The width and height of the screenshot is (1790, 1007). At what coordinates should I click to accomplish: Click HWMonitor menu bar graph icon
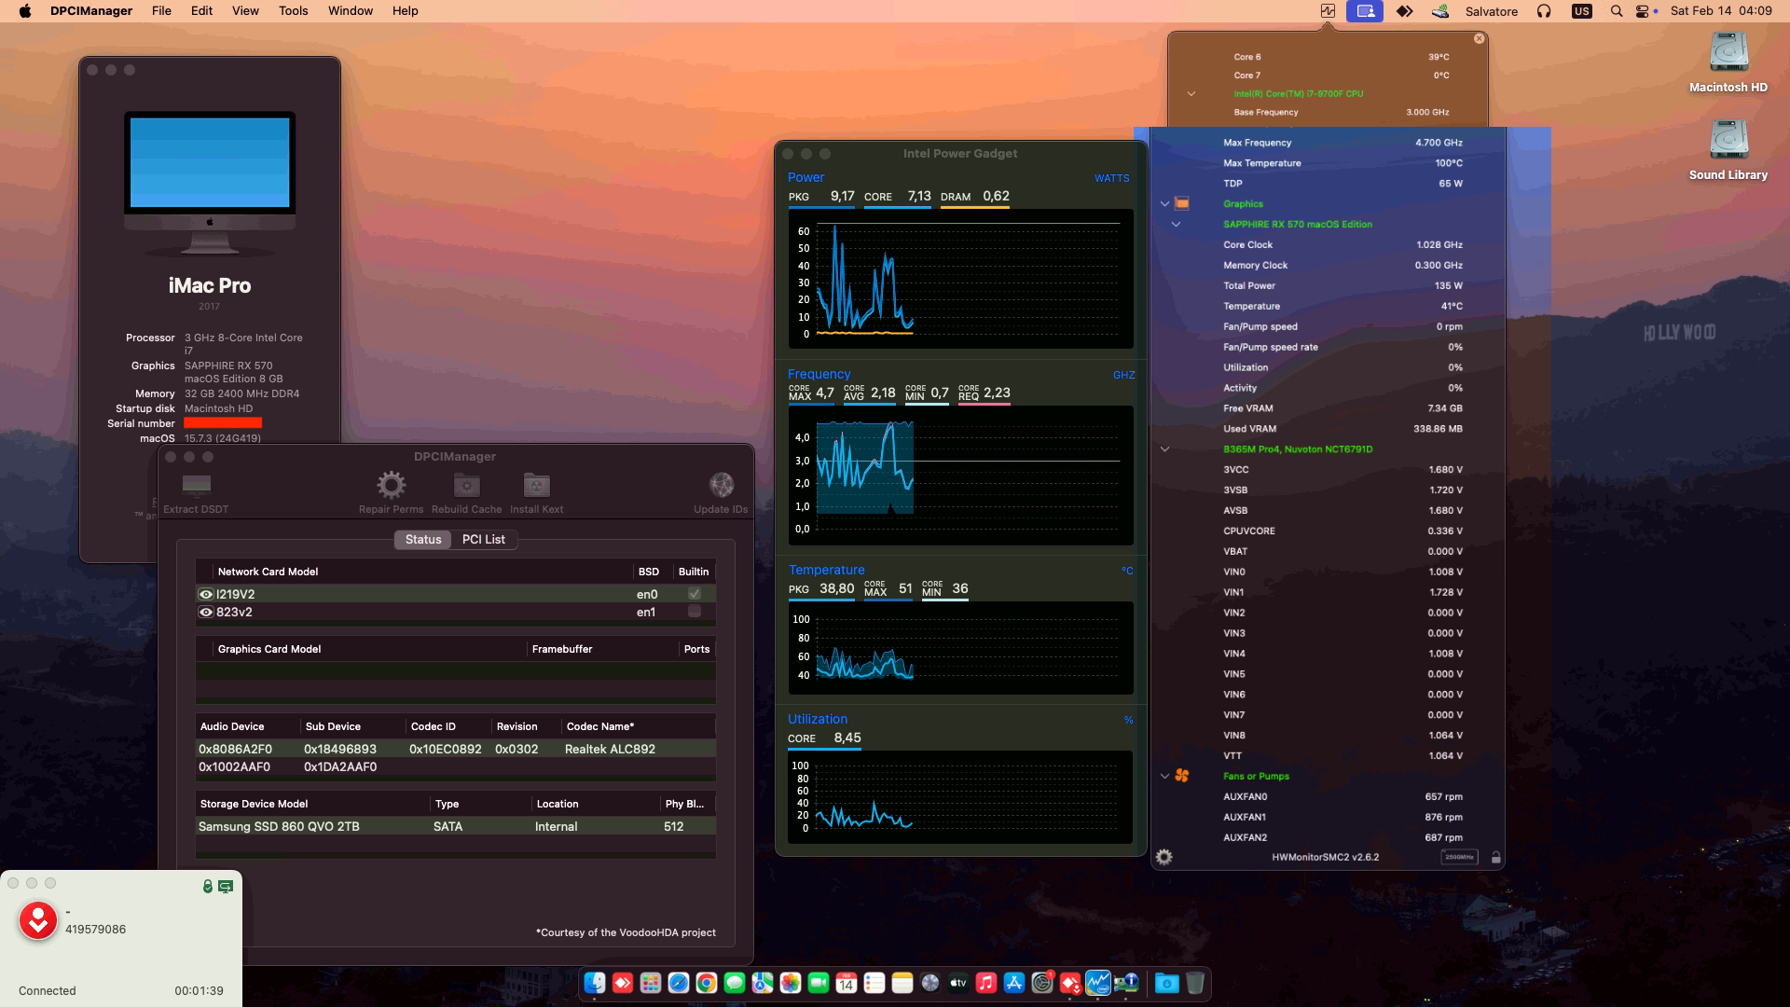pos(1328,11)
